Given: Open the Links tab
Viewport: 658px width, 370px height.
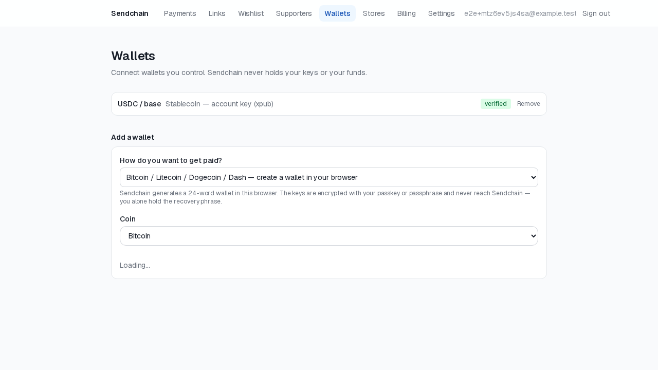Looking at the screenshot, I should (217, 13).
